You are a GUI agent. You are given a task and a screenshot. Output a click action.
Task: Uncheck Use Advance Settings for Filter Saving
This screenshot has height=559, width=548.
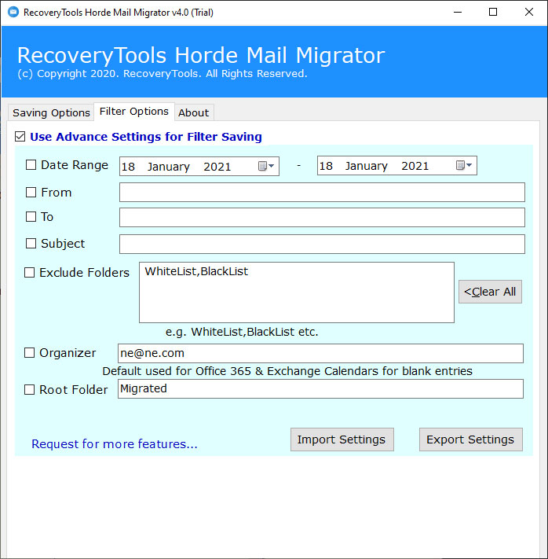click(20, 137)
